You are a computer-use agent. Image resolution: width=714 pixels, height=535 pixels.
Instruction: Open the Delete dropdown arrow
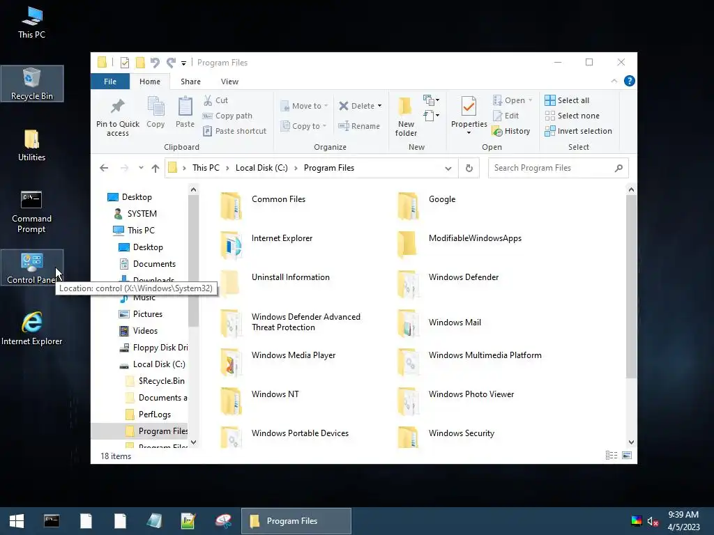coord(379,106)
